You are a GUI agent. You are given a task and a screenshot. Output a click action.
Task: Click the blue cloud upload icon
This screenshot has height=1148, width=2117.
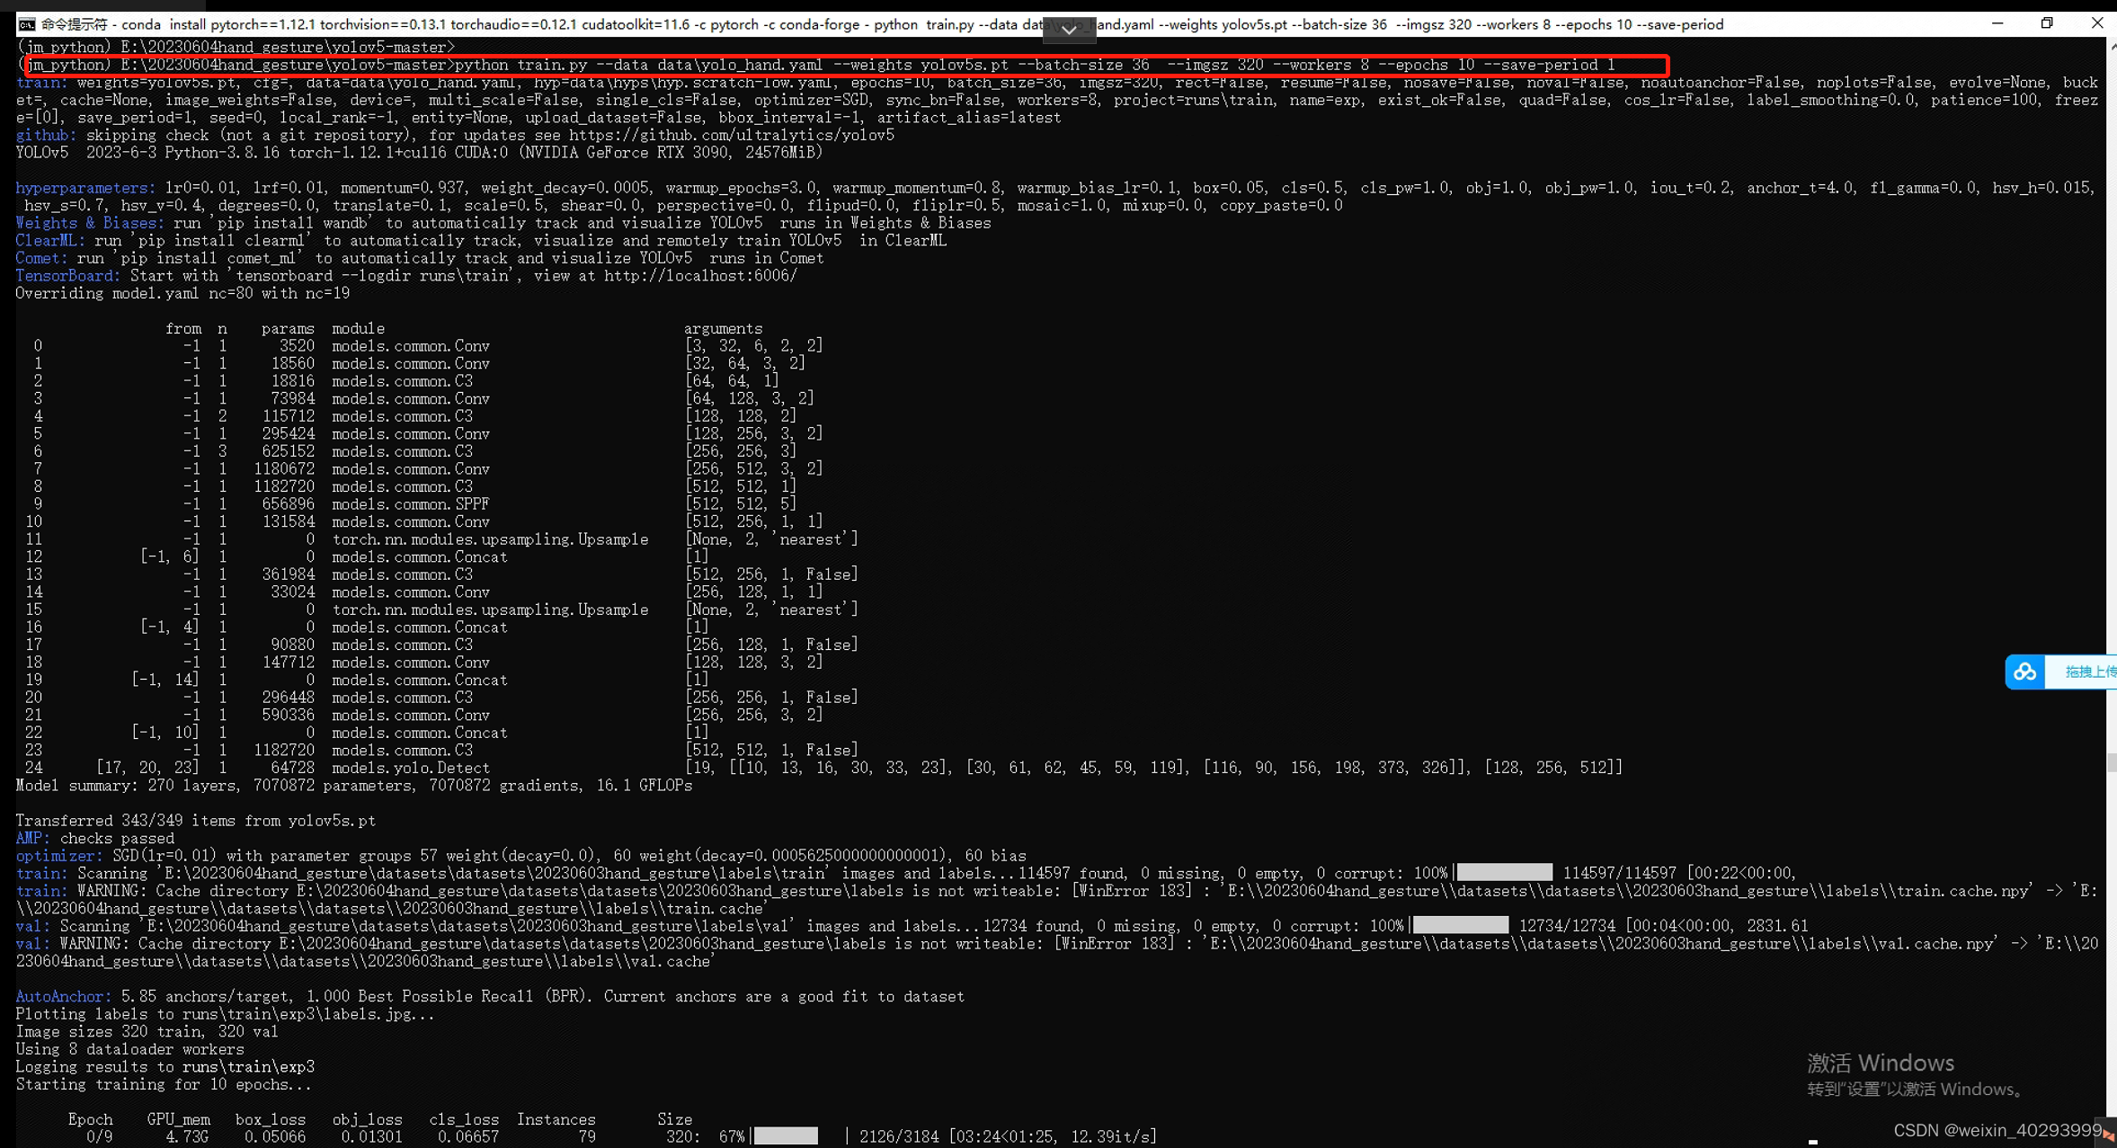click(2024, 672)
